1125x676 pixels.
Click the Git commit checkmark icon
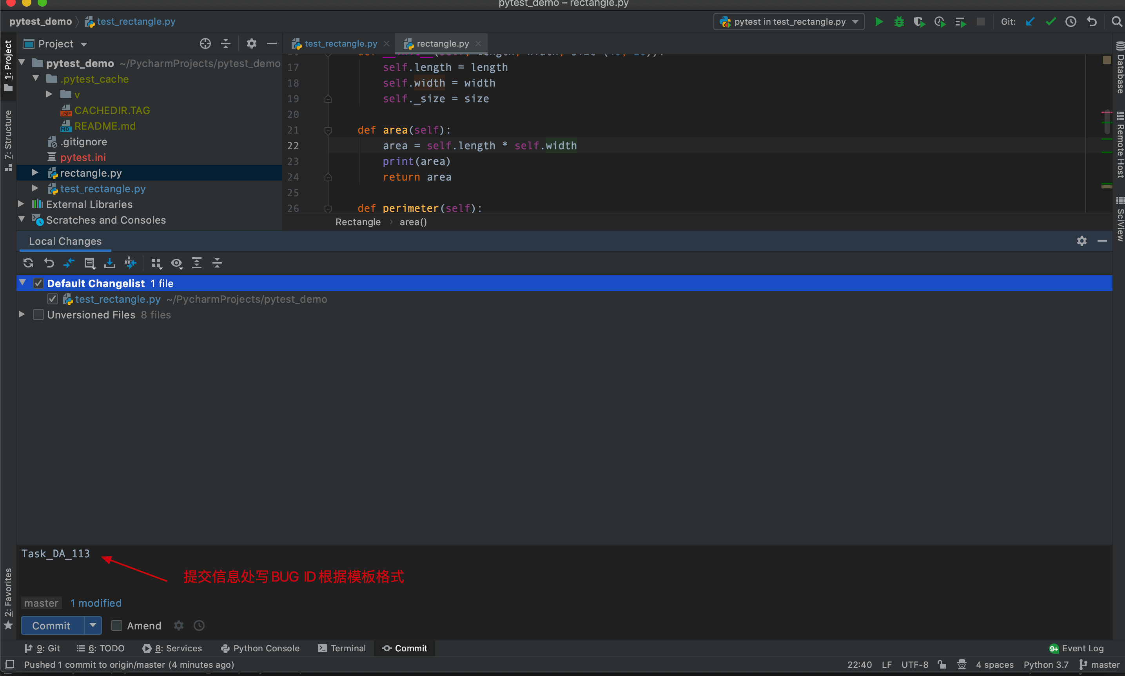coord(1050,22)
